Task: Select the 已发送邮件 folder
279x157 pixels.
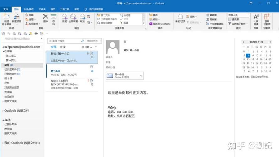Action: tap(12, 69)
